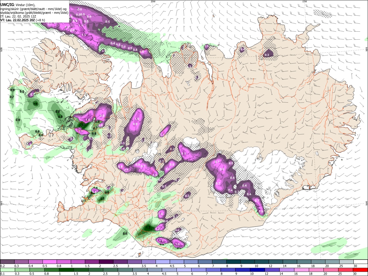Select the white top-row swatch labeled 30
The width and height of the screenshot is (368, 276).
pos(361,262)
